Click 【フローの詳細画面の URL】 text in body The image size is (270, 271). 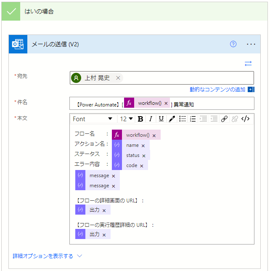[107, 201]
